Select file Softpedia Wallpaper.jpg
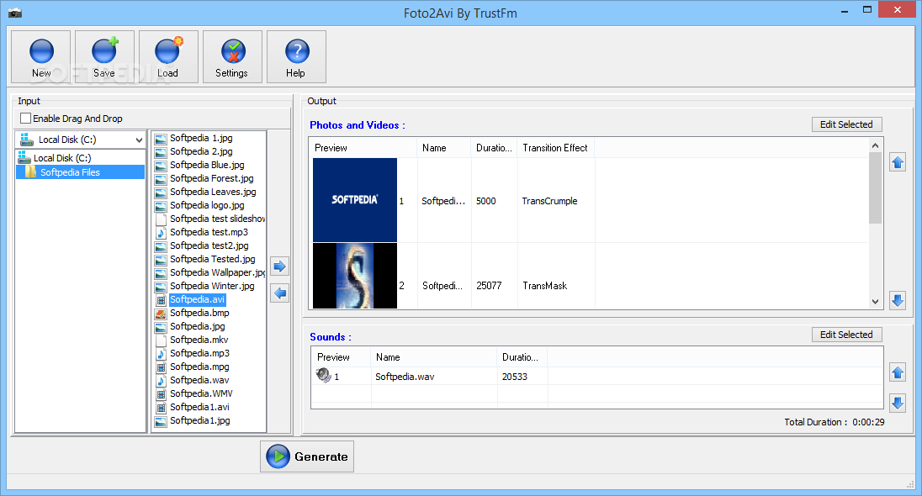 (217, 273)
